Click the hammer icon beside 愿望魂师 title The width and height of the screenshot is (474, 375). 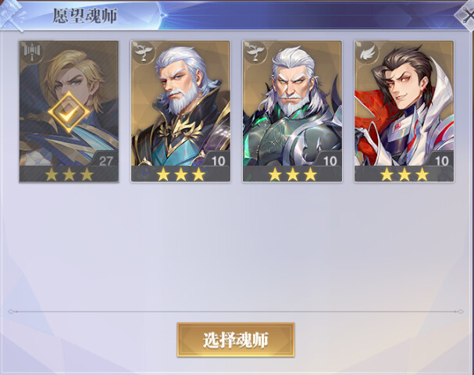pos(12,14)
